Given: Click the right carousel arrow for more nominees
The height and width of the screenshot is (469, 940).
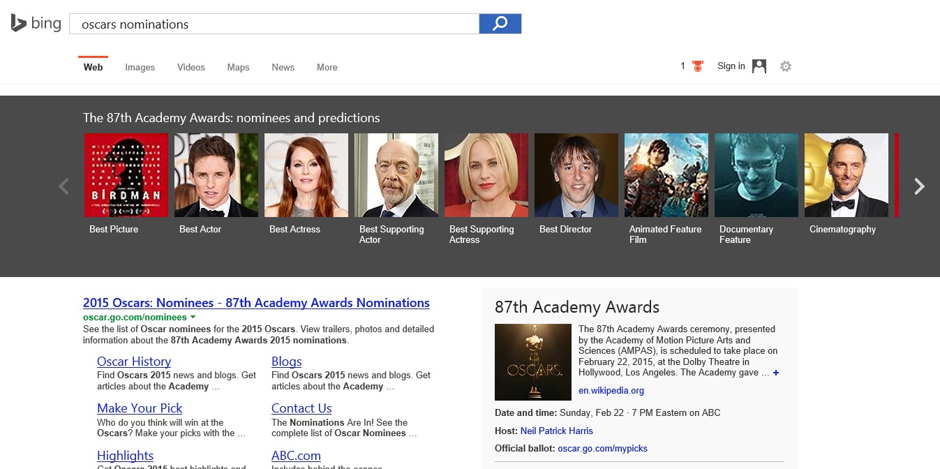Looking at the screenshot, I should coord(920,186).
